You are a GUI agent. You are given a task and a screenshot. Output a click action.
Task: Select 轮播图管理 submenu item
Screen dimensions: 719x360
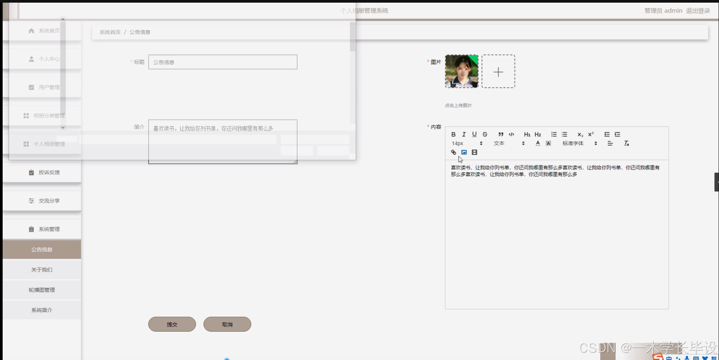click(x=42, y=290)
